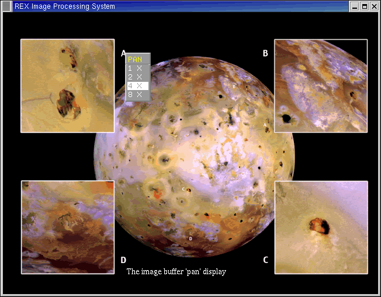Click the large label B beside top-right inset
381x297 pixels.
pyautogui.click(x=265, y=53)
